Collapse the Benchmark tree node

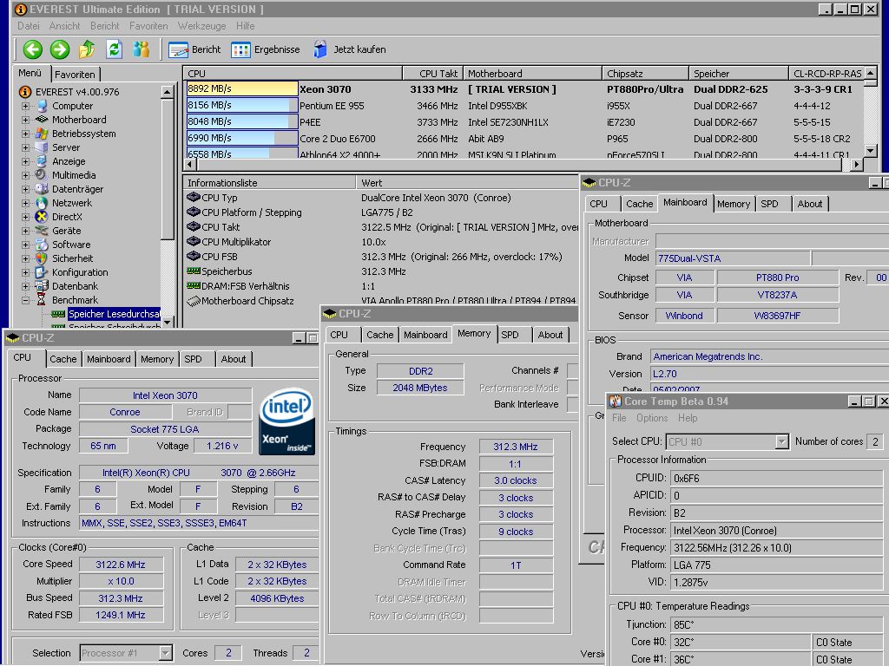26,300
